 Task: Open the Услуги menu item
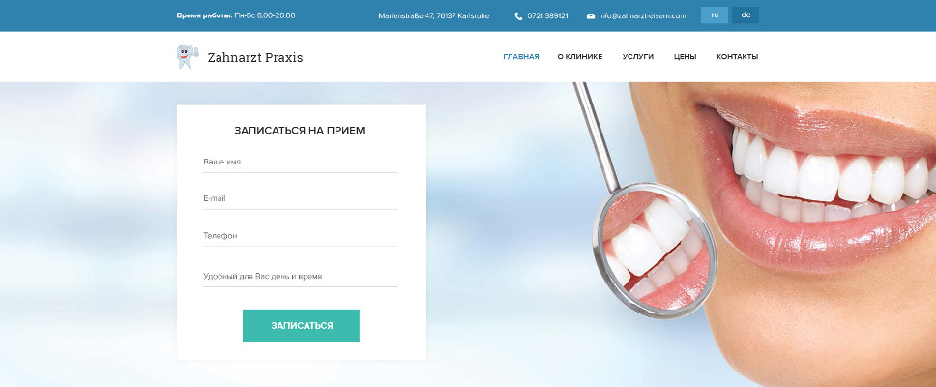tap(637, 57)
